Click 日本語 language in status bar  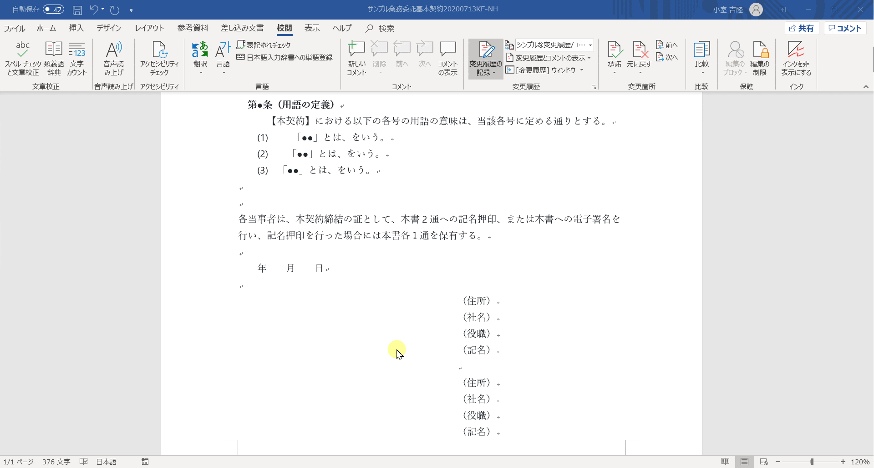tap(107, 462)
